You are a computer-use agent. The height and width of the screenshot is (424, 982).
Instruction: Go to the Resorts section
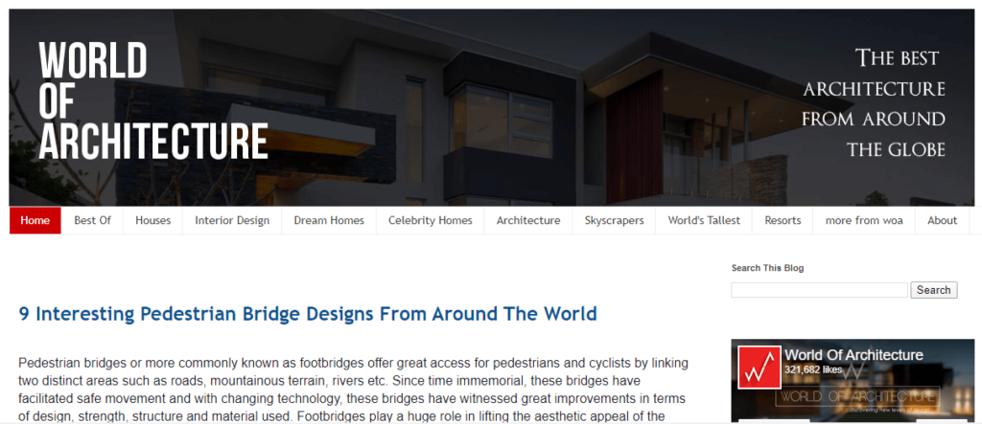pyautogui.click(x=783, y=220)
